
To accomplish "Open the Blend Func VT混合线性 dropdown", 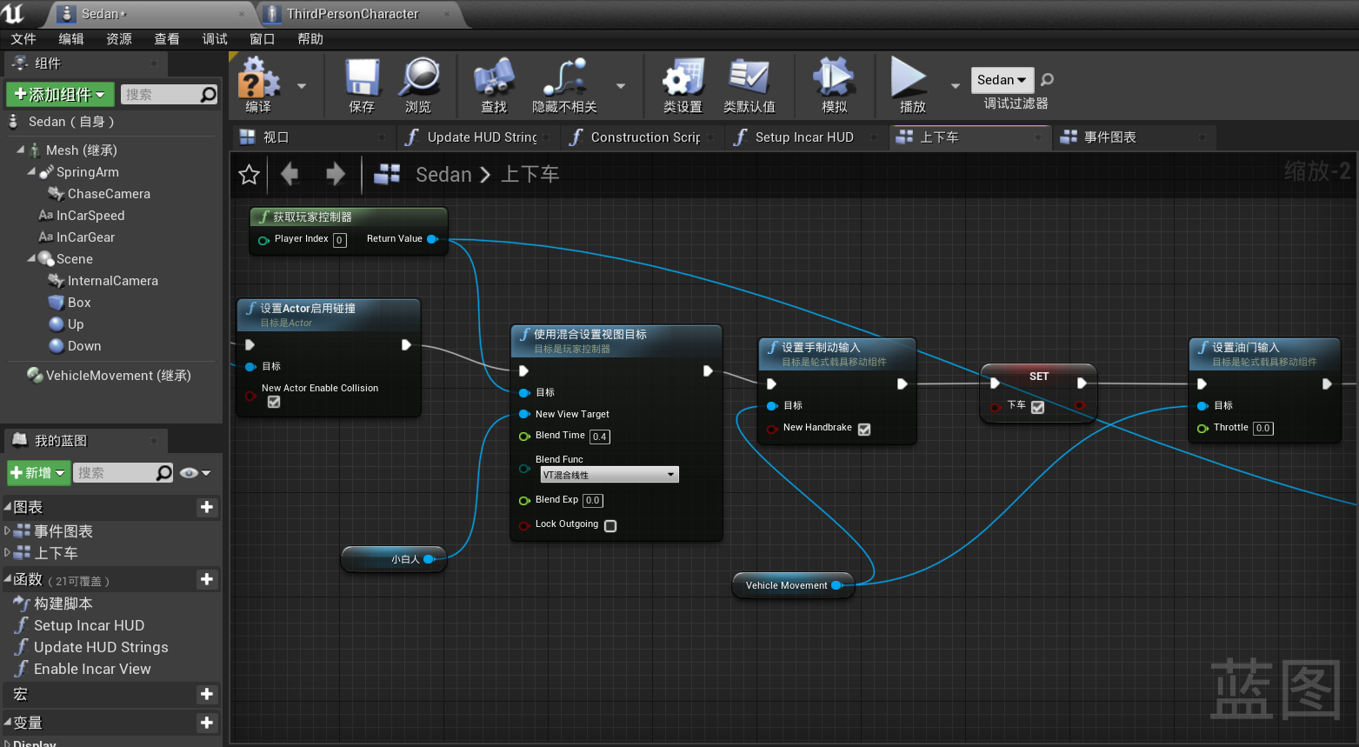I will click(x=609, y=475).
